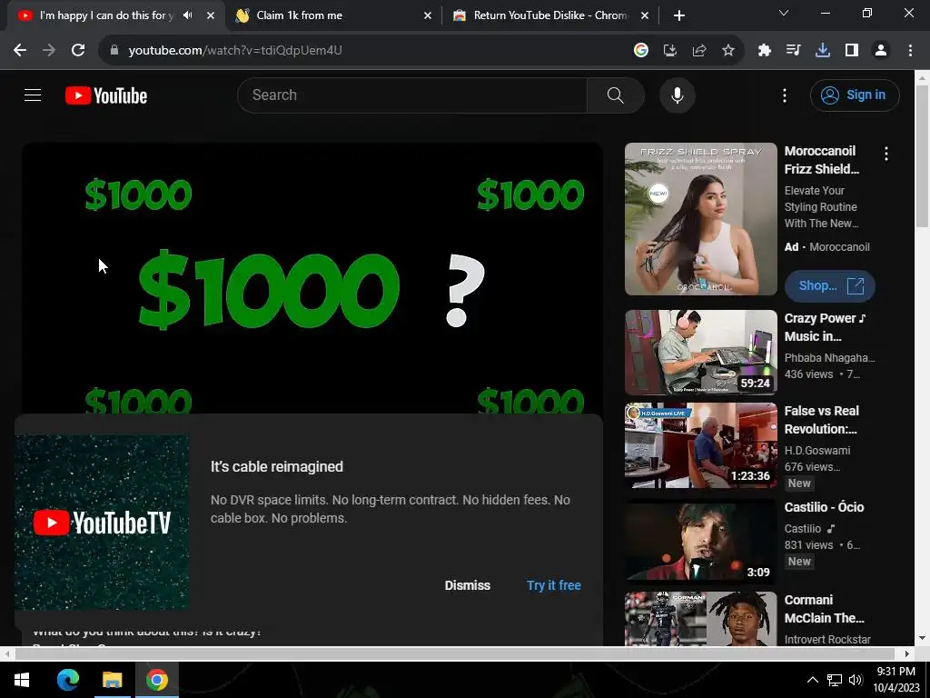Click the horizontal scrollbar at bottom
Image resolution: width=930 pixels, height=698 pixels.
pyautogui.click(x=457, y=653)
